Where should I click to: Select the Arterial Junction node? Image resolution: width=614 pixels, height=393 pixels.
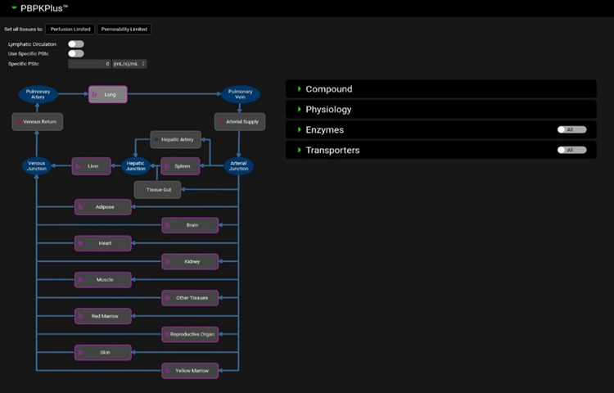pos(239,166)
